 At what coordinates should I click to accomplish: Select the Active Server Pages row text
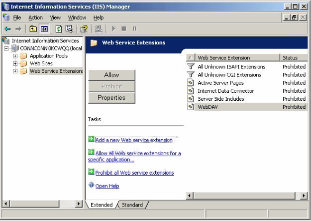point(220,83)
